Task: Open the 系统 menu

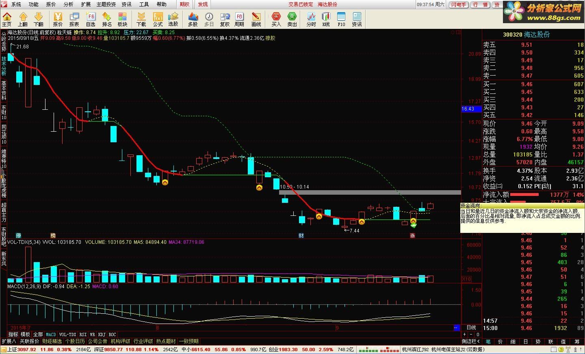Action: [x=16, y=4]
